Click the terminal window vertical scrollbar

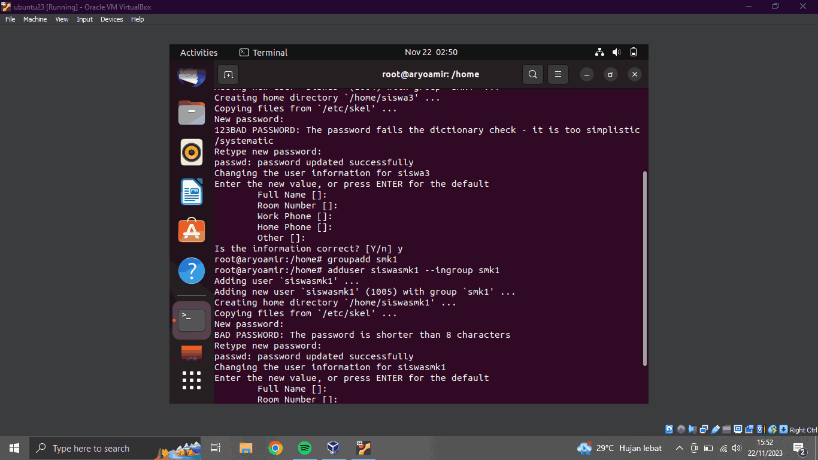(644, 268)
